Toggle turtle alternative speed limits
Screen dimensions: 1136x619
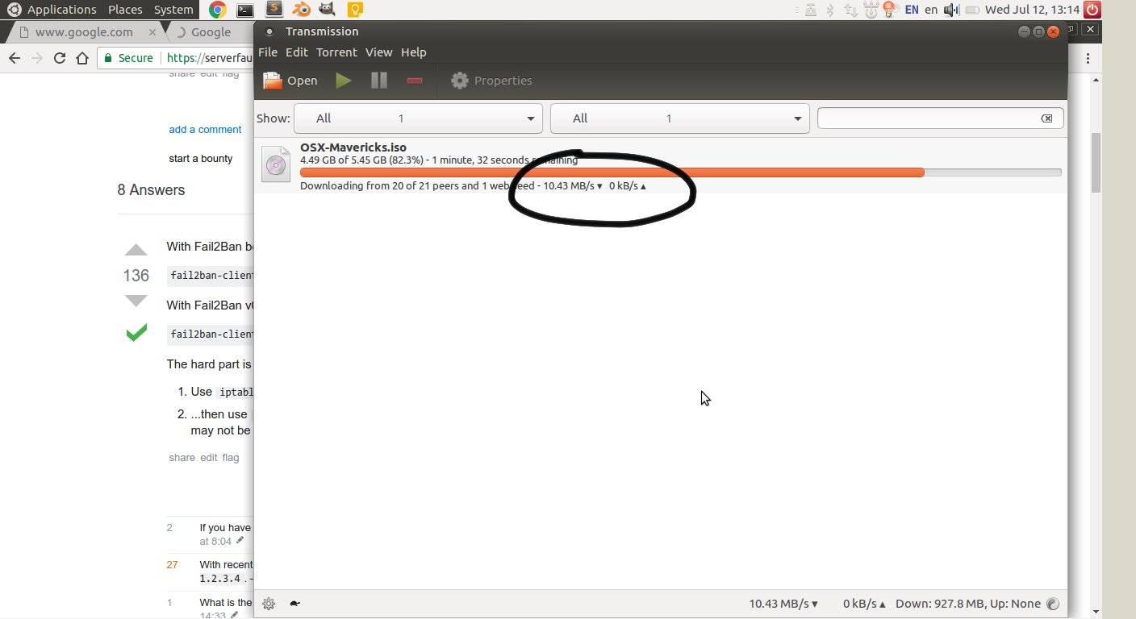pyautogui.click(x=294, y=604)
